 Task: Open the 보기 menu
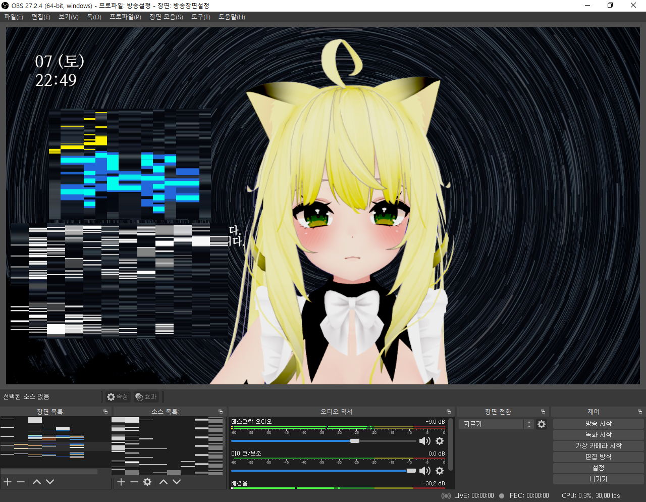[x=68, y=17]
